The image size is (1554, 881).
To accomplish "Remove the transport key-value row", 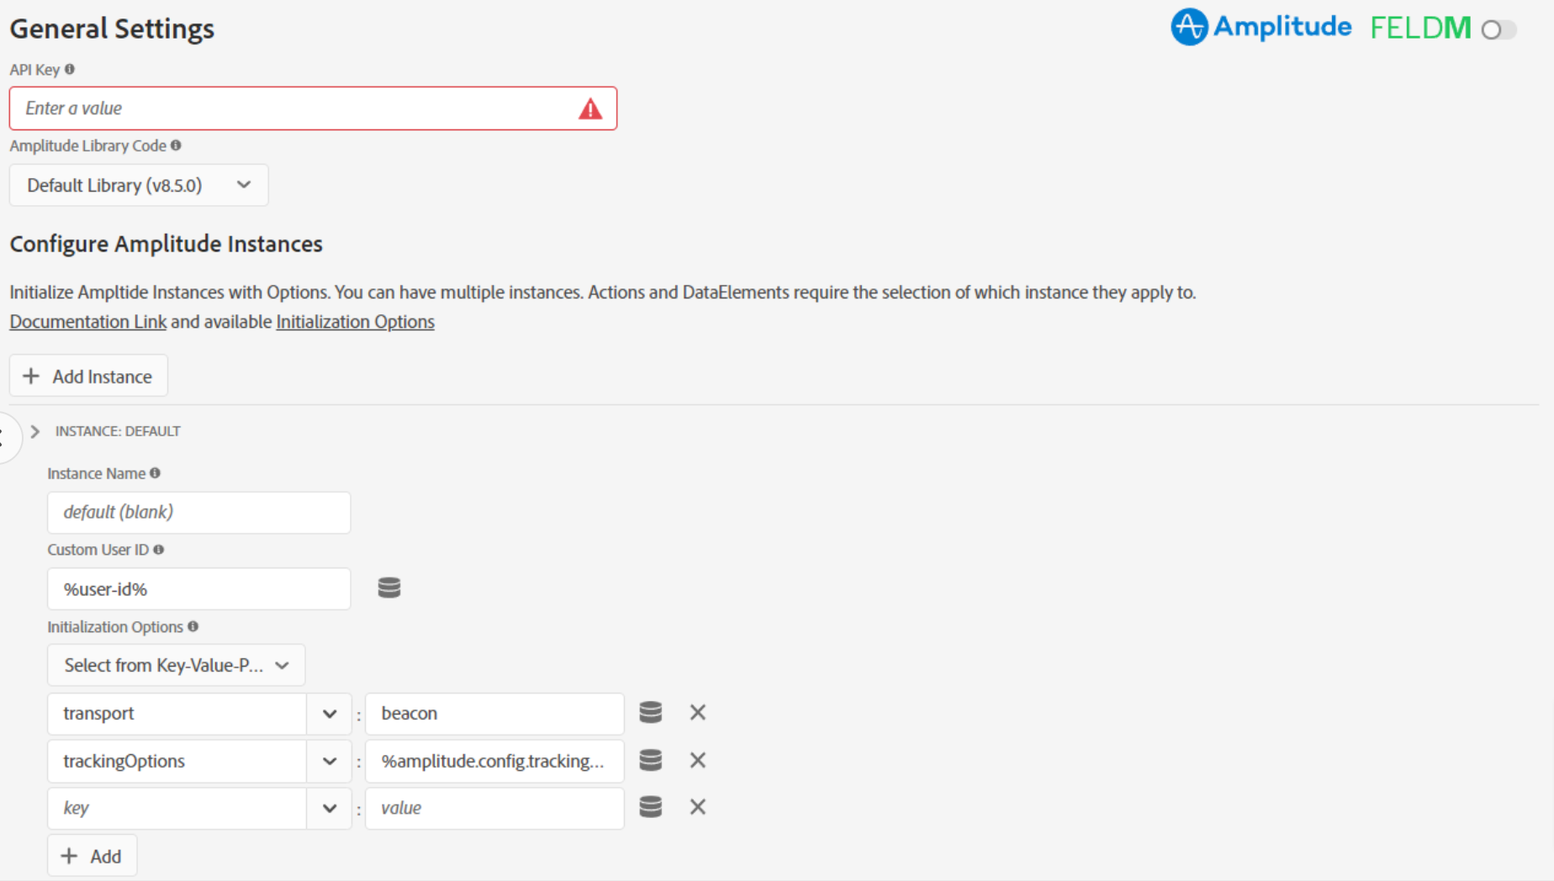I will 698,712.
